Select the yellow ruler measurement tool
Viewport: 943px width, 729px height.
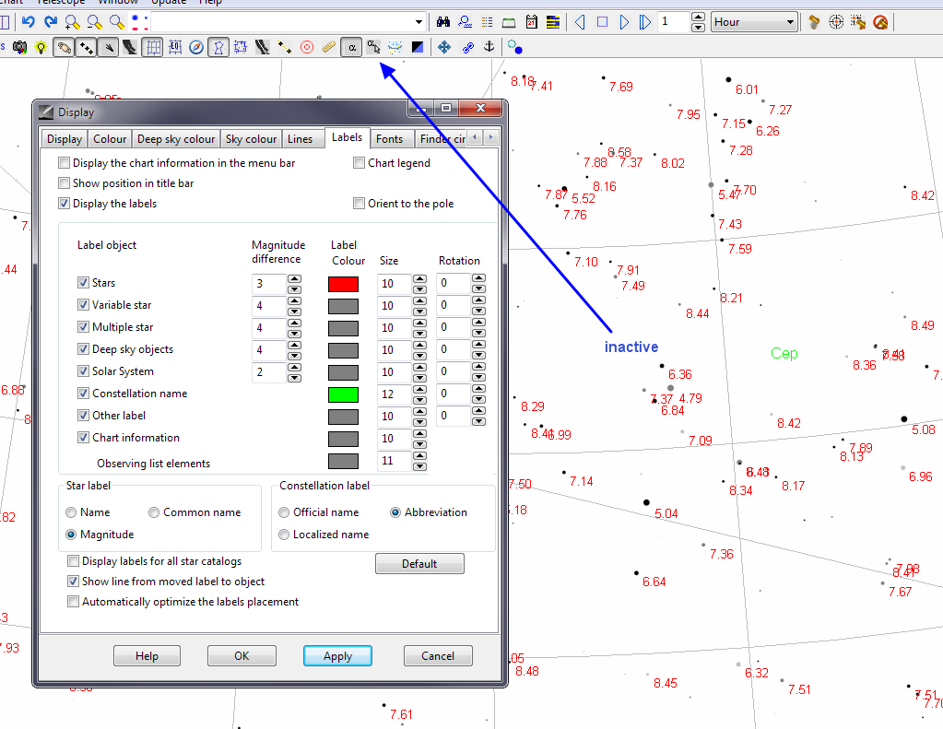[x=328, y=47]
